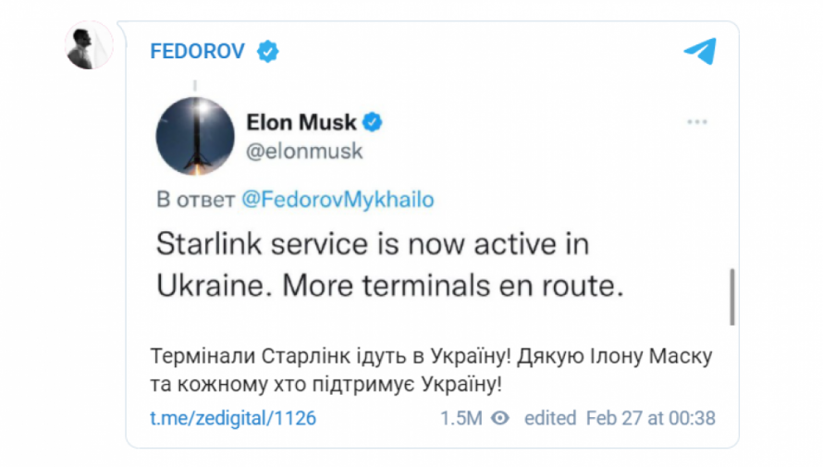Click the FEDOROV channel profile photo

coord(90,45)
